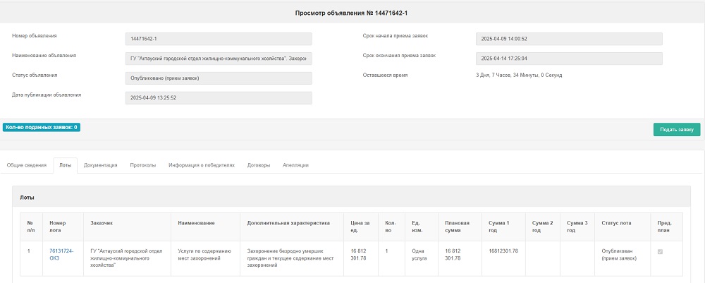This screenshot has width=705, height=283.
Task: Open the Договоры tab
Action: pyautogui.click(x=259, y=165)
